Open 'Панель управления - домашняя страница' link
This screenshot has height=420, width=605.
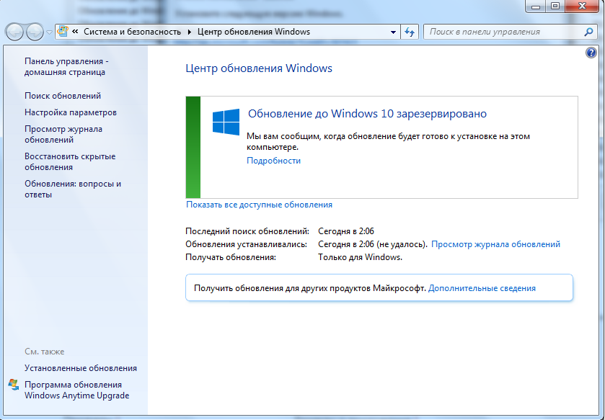(x=66, y=67)
